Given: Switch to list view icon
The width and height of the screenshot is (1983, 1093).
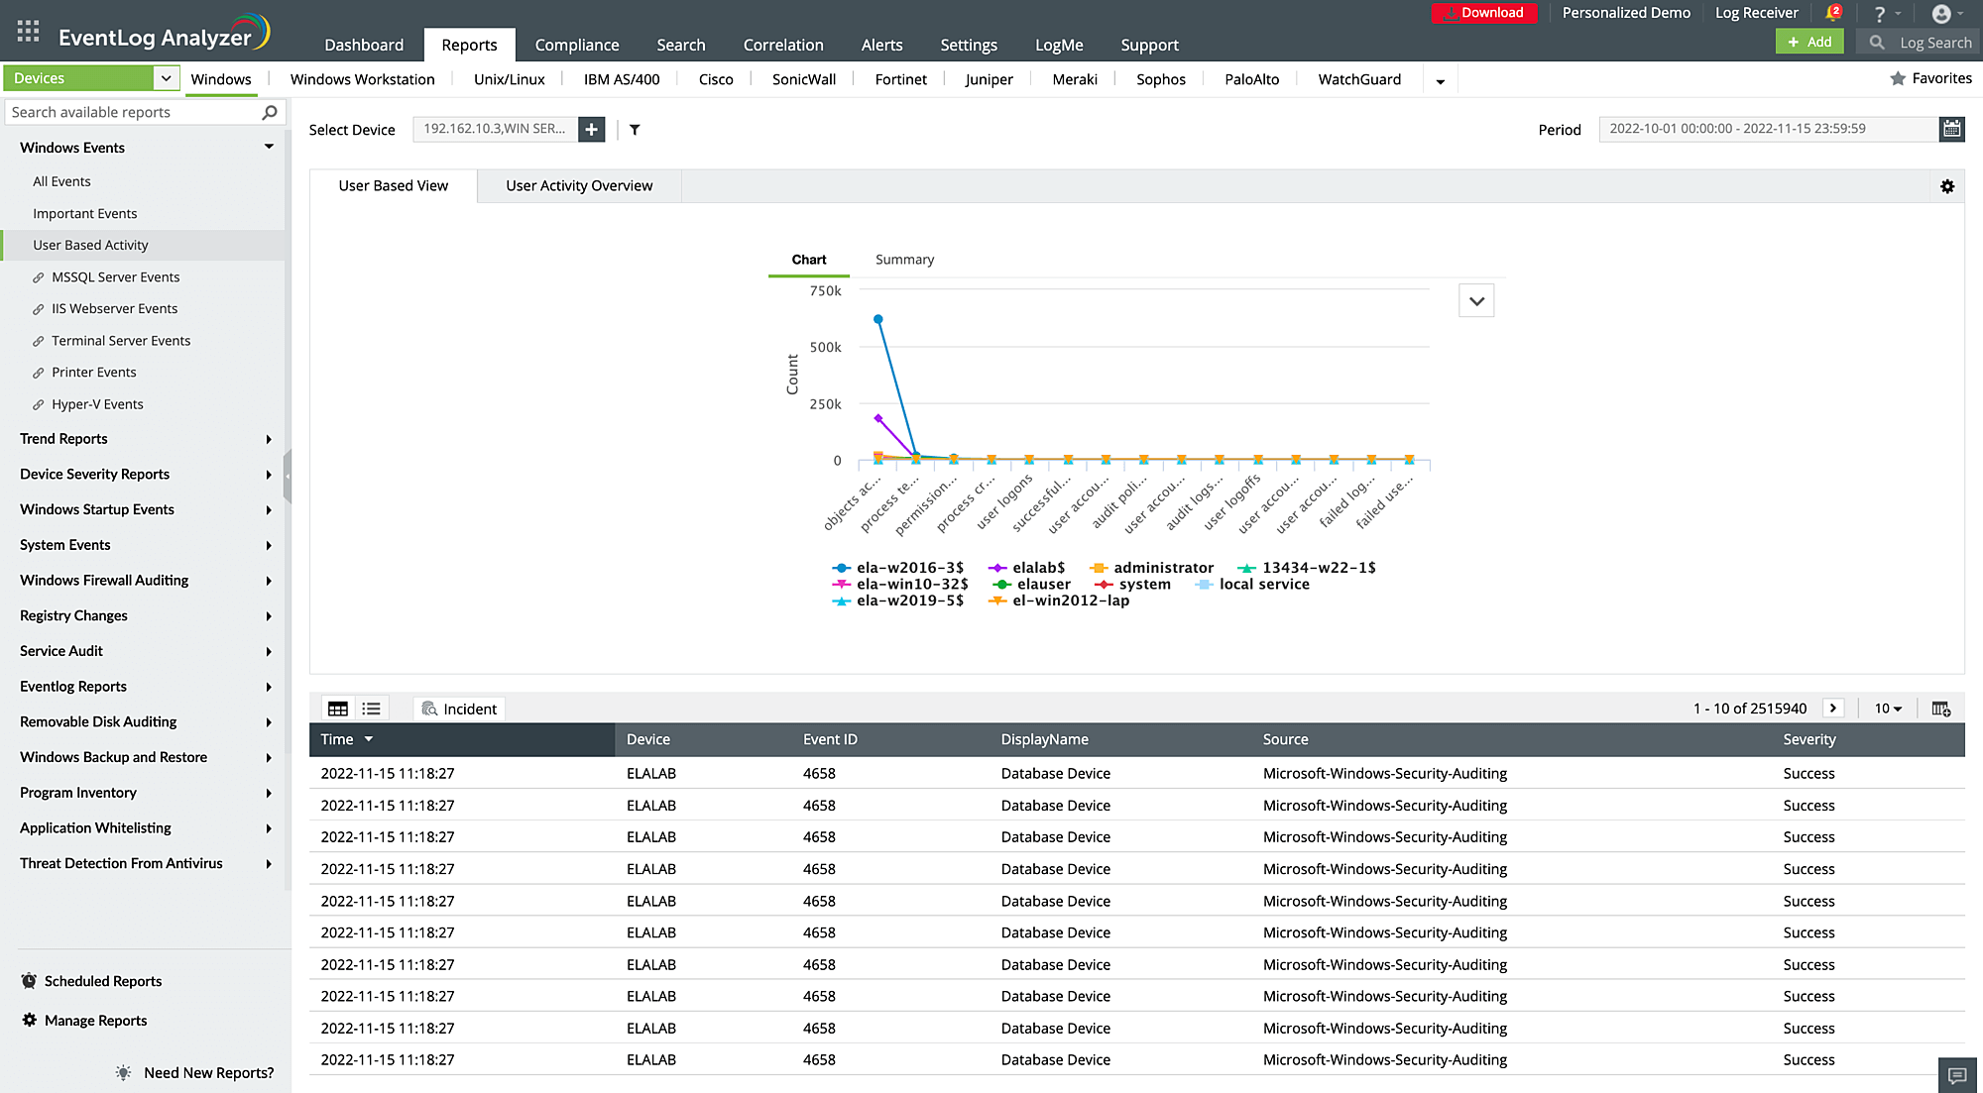Looking at the screenshot, I should (x=371, y=709).
